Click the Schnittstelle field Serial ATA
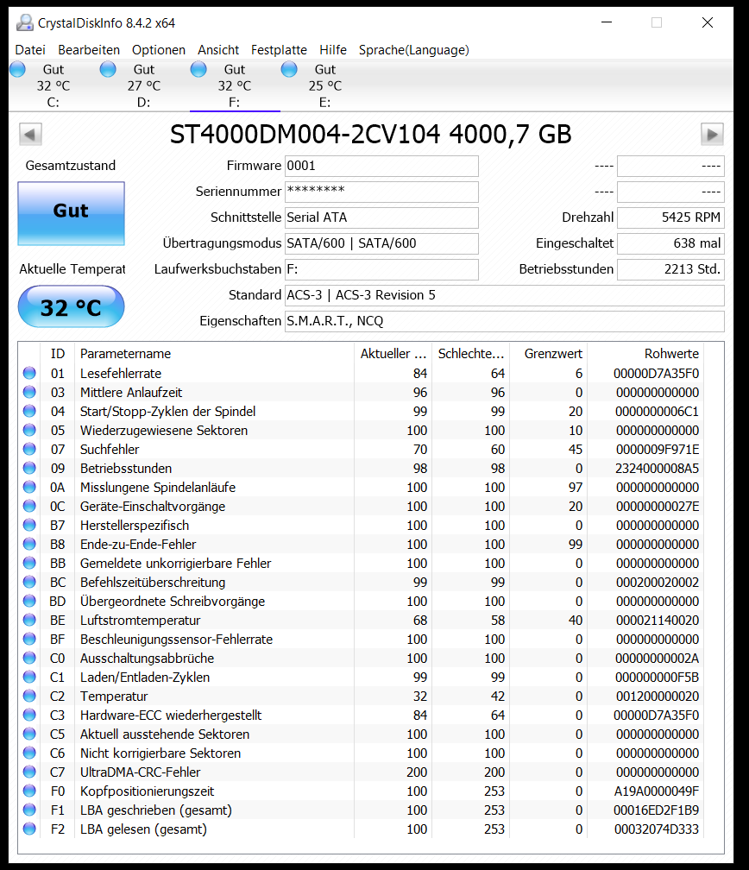Screen dimensions: 749x870 click(381, 217)
